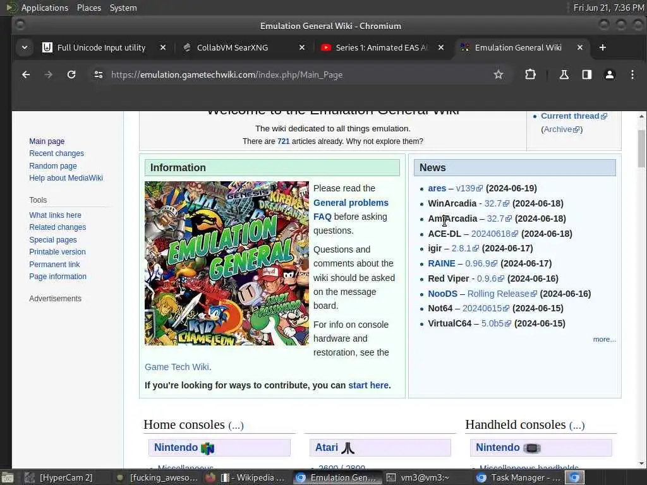Click the browser forward arrow
The image size is (647, 485).
[x=48, y=75]
